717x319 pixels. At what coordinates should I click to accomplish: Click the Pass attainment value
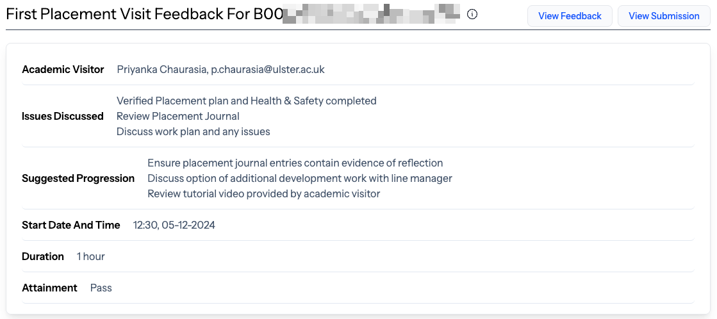101,288
